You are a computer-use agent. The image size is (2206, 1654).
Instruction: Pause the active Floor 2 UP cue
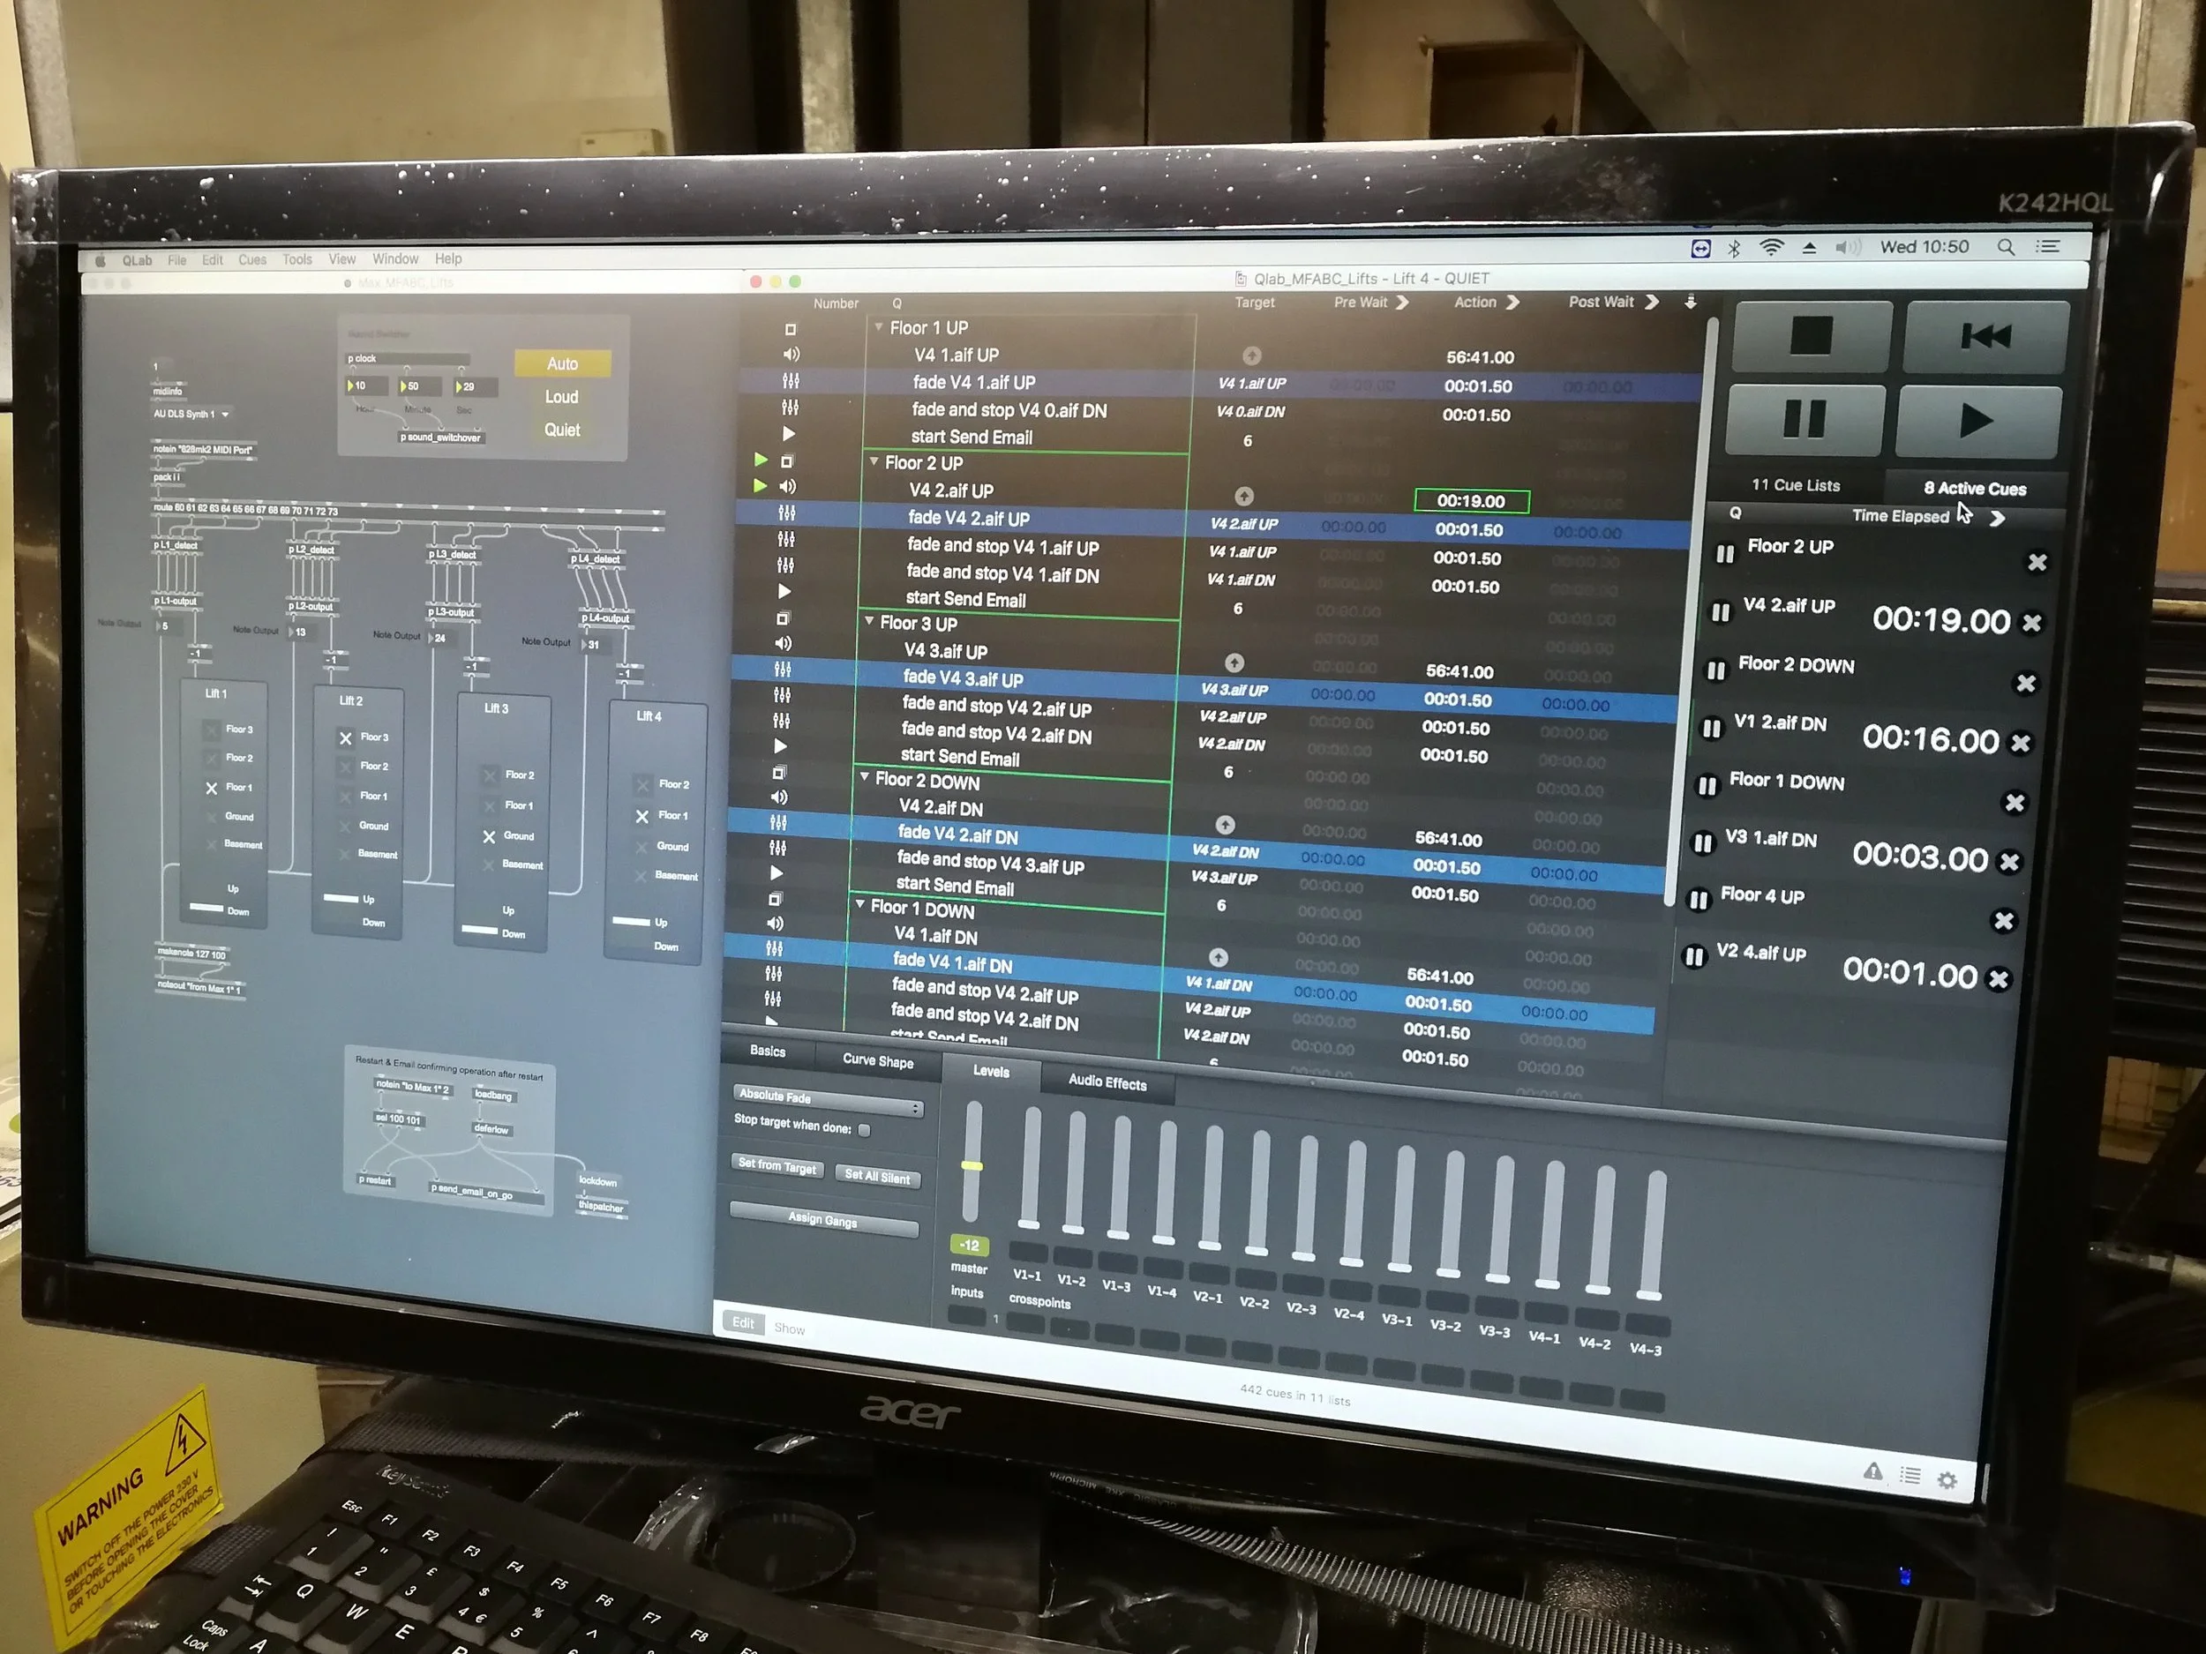1725,553
